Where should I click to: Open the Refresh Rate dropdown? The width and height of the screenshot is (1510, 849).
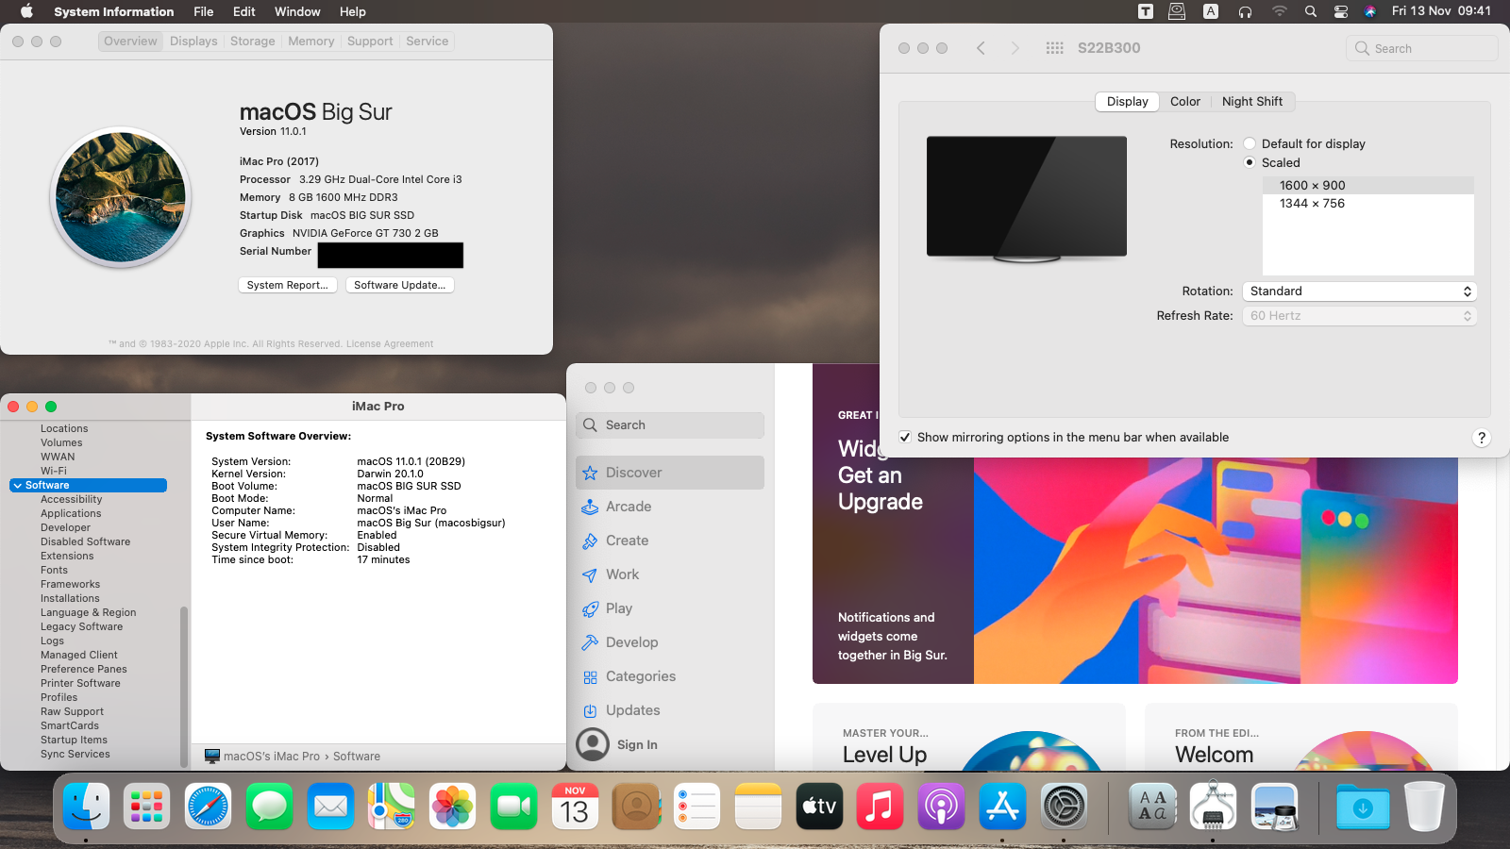[1359, 316]
